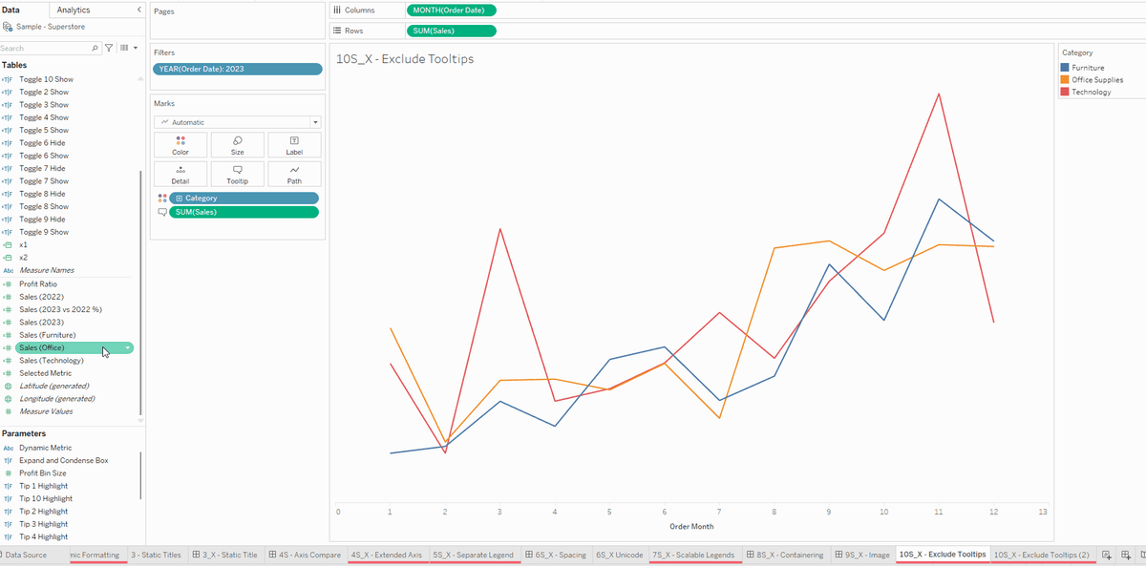Select the Toggle 6 Hide field
The width and height of the screenshot is (1146, 566).
[43, 143]
